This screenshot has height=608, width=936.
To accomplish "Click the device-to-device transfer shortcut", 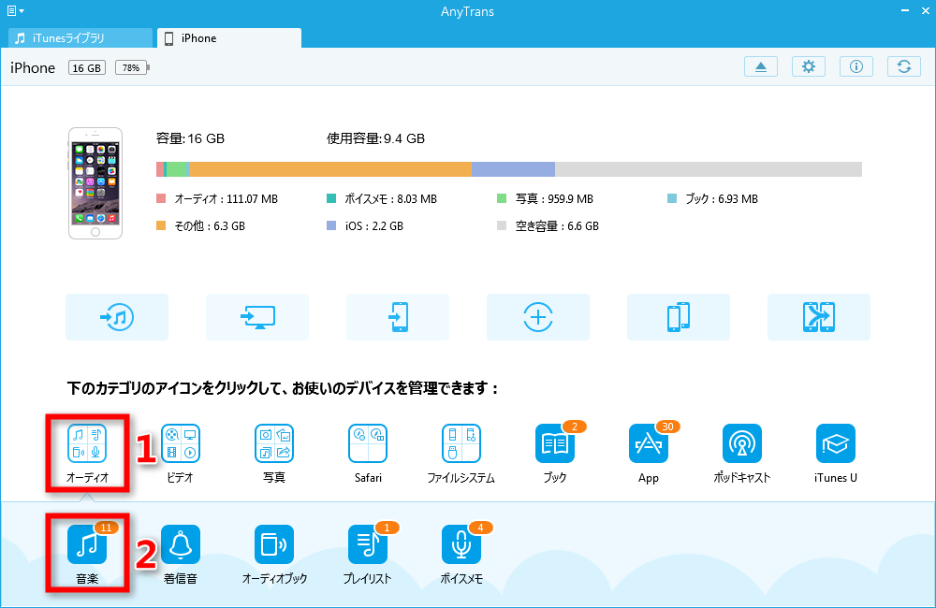I will (678, 317).
